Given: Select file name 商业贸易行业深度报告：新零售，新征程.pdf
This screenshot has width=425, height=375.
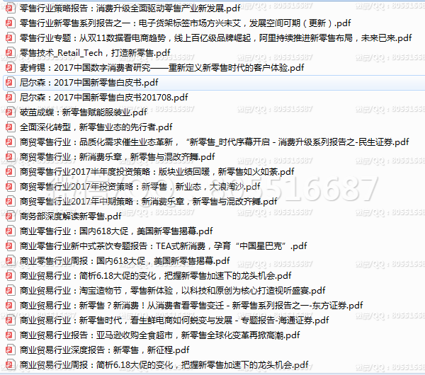Looking at the screenshot, I should point(104,351).
